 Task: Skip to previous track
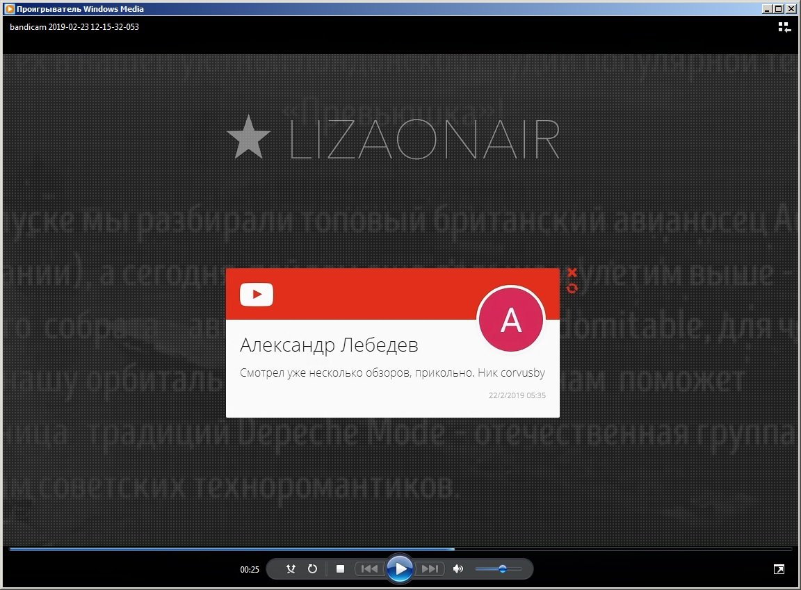pyautogui.click(x=369, y=568)
